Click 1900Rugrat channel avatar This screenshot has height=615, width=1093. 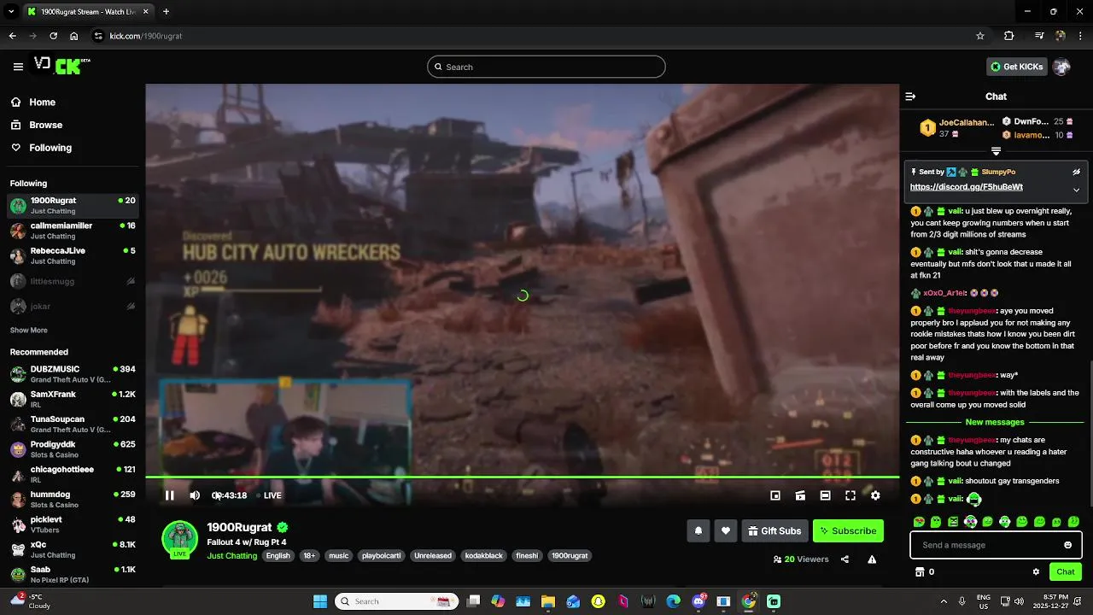click(x=179, y=539)
